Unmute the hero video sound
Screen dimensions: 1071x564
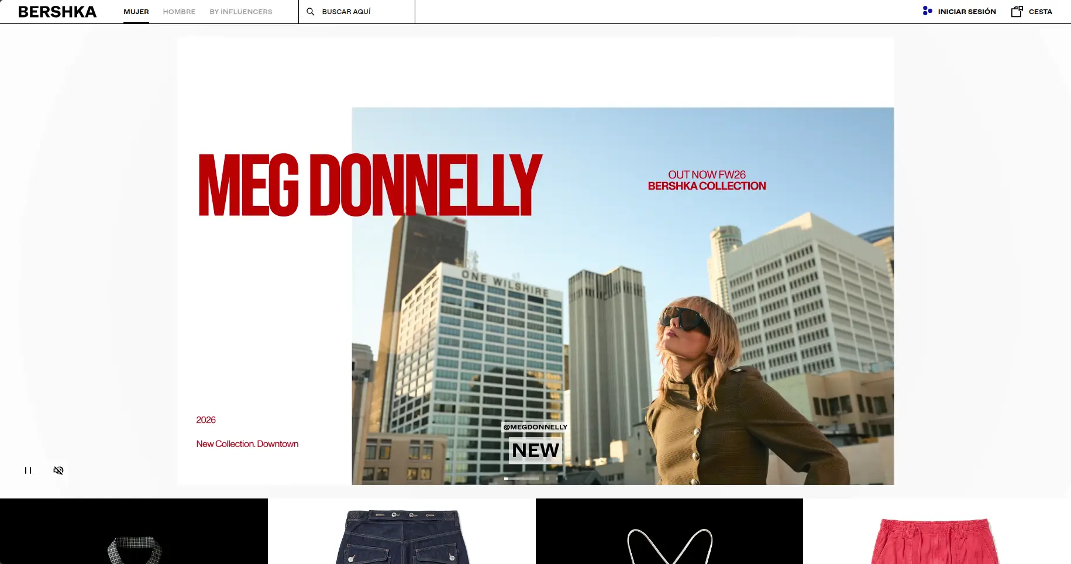[x=58, y=470]
